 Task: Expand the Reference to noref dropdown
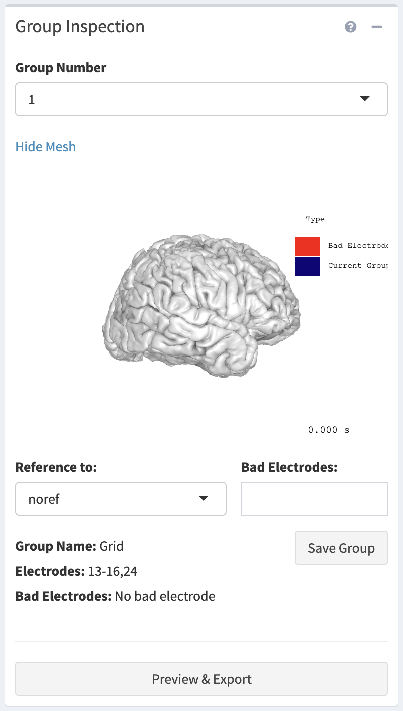pos(121,499)
